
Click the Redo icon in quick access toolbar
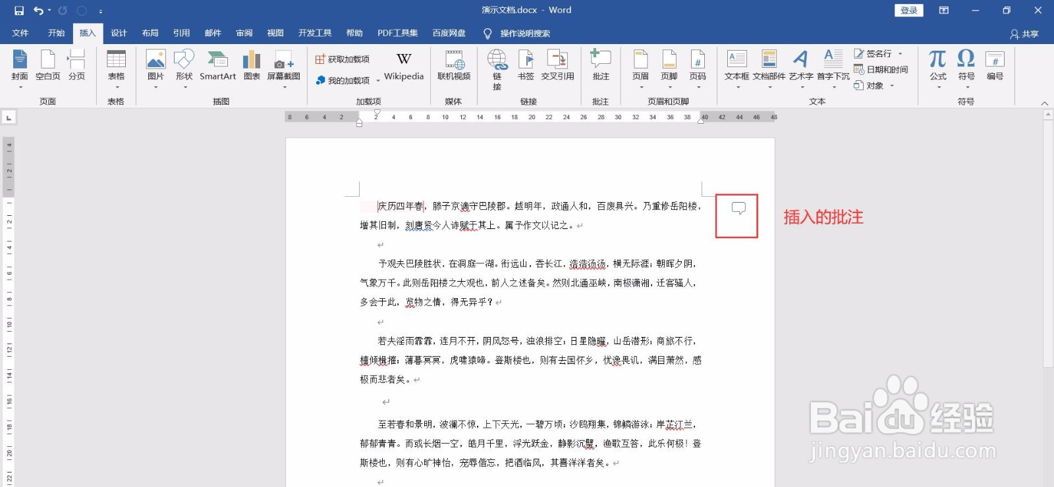point(63,11)
